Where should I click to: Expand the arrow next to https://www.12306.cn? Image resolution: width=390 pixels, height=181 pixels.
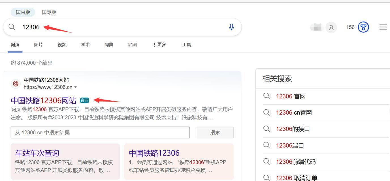point(75,87)
